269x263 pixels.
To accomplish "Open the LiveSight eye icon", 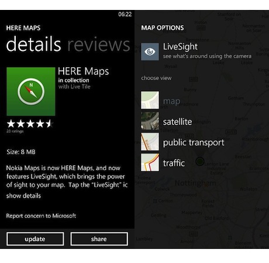I will pyautogui.click(x=150, y=51).
